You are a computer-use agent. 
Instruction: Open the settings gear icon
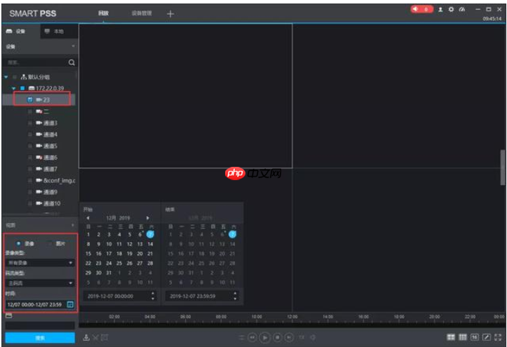tap(451, 9)
